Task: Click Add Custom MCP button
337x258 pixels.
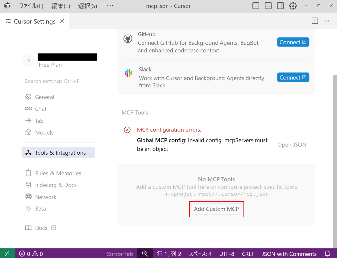Action: [x=216, y=209]
